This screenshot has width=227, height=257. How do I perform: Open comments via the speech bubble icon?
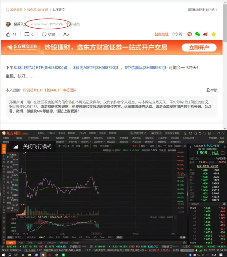pos(27,34)
